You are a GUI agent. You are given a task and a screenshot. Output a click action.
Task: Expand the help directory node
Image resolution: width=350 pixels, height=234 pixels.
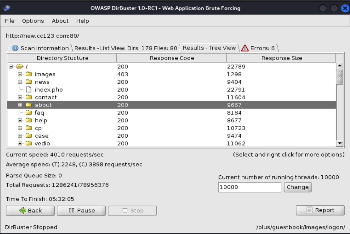tap(20, 120)
